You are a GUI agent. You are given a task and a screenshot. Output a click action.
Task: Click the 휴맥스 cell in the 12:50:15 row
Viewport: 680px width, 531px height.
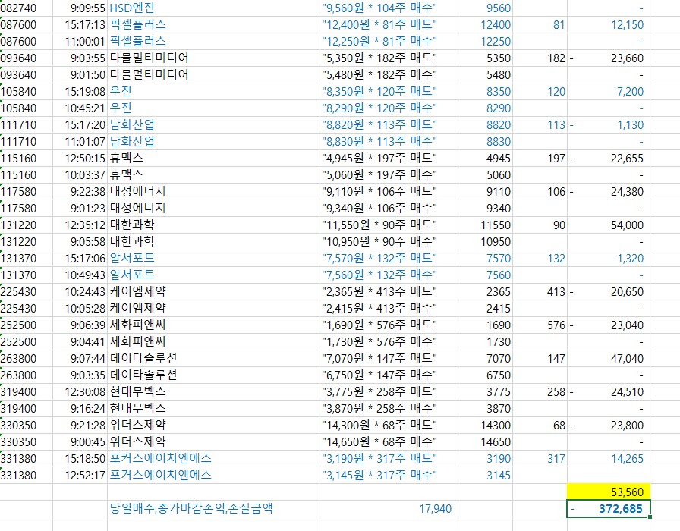[x=213, y=159]
